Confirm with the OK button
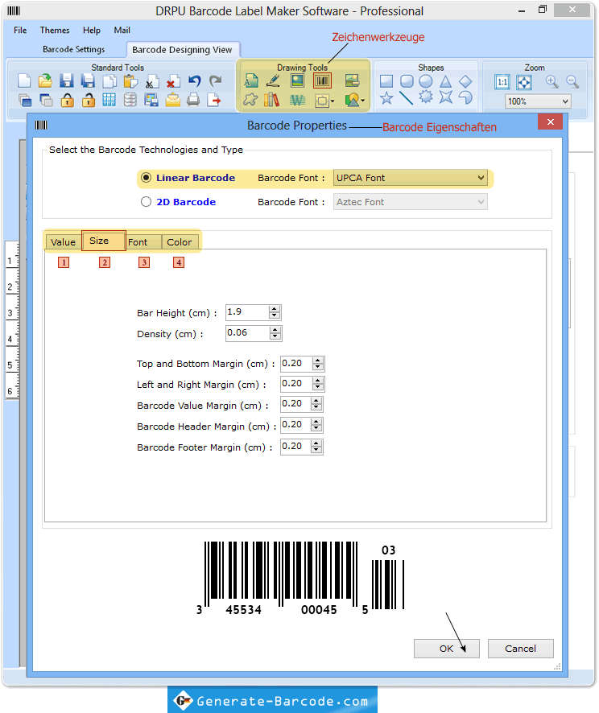The height and width of the screenshot is (713, 599). coord(447,649)
